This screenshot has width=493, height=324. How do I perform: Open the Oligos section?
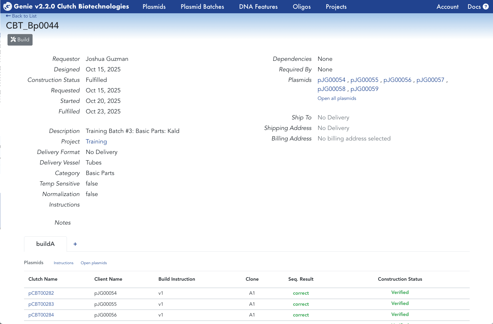(302, 7)
